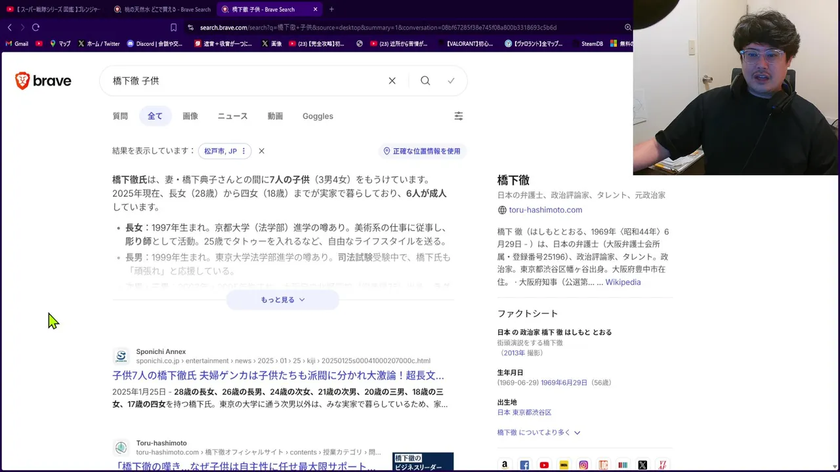
Task: Open IMDb profile icon for 橋下徹
Action: click(x=564, y=465)
